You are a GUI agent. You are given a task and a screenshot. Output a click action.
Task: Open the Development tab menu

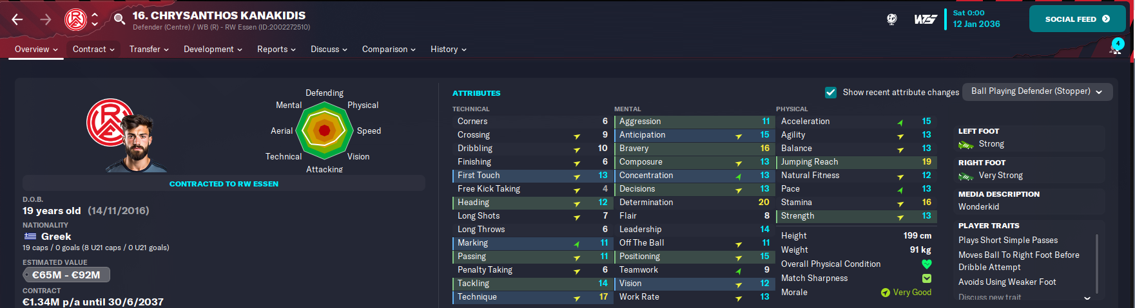(213, 50)
